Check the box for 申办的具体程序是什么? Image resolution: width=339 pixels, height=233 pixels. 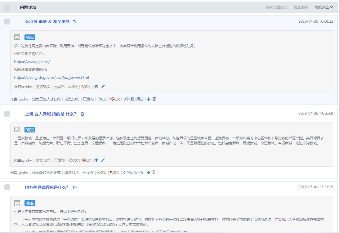pyautogui.click(x=7, y=187)
